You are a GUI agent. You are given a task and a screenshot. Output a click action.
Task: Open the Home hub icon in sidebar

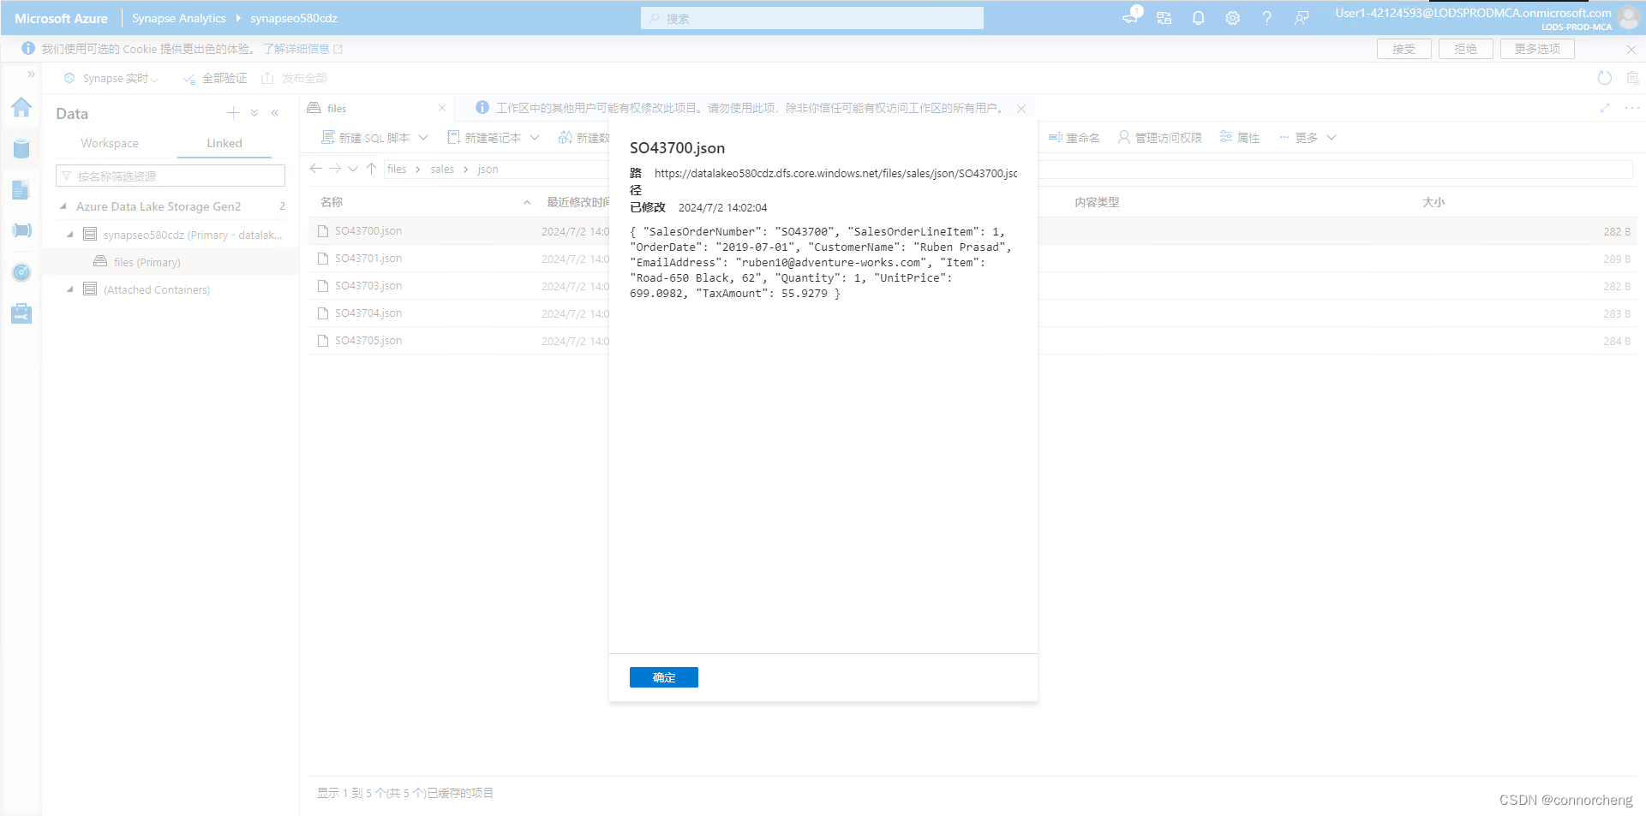tap(21, 107)
